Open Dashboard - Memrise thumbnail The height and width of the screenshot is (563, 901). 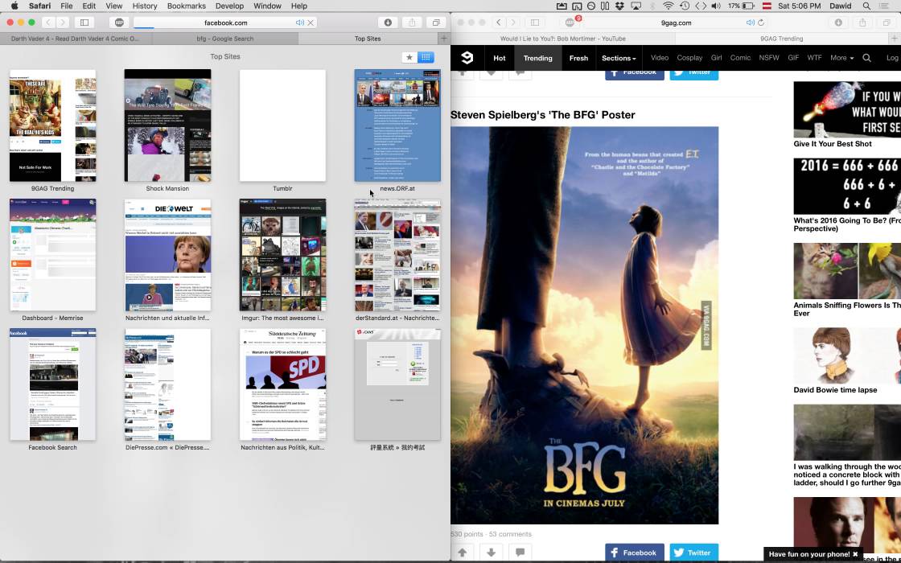pyautogui.click(x=53, y=254)
